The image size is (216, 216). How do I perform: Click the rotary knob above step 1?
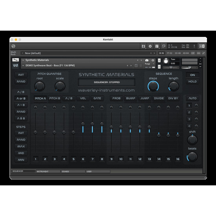[x=35, y=107]
